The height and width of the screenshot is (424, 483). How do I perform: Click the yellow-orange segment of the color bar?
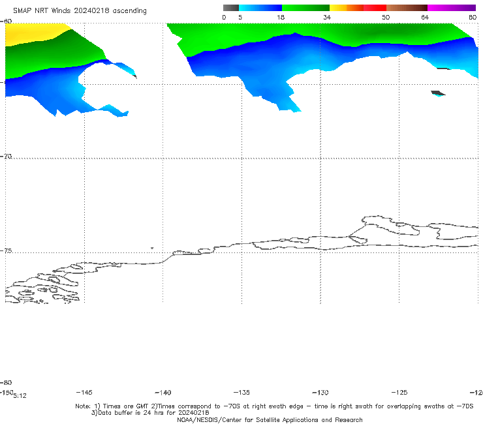pos(347,8)
